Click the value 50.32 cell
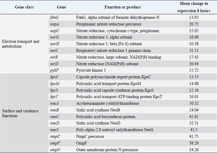217x153 pixels. pyautogui.click(x=194, y=104)
